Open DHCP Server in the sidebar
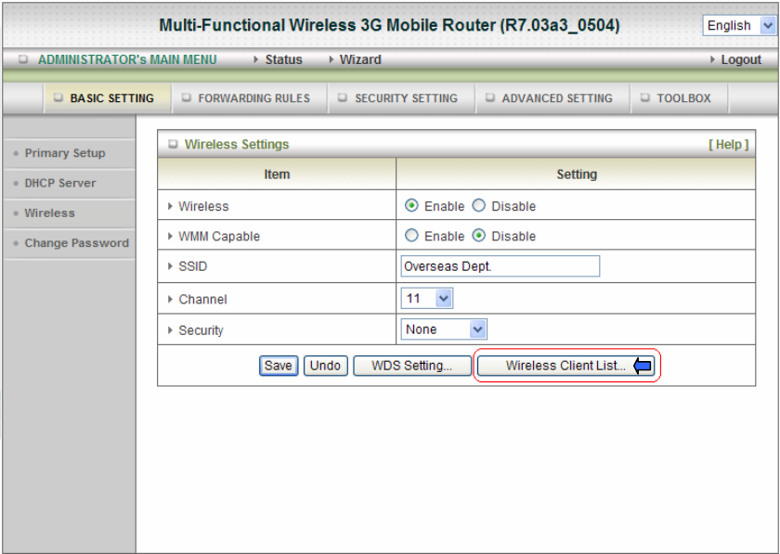Screen dimensions: 780x554 pos(60,183)
